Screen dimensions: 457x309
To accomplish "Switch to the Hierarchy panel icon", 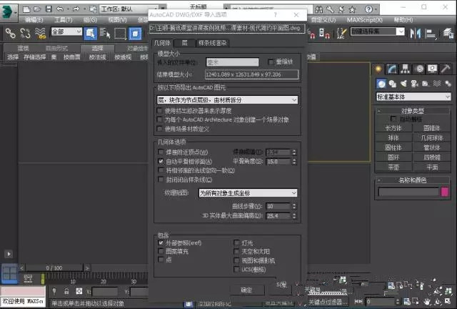I will pos(405,69).
